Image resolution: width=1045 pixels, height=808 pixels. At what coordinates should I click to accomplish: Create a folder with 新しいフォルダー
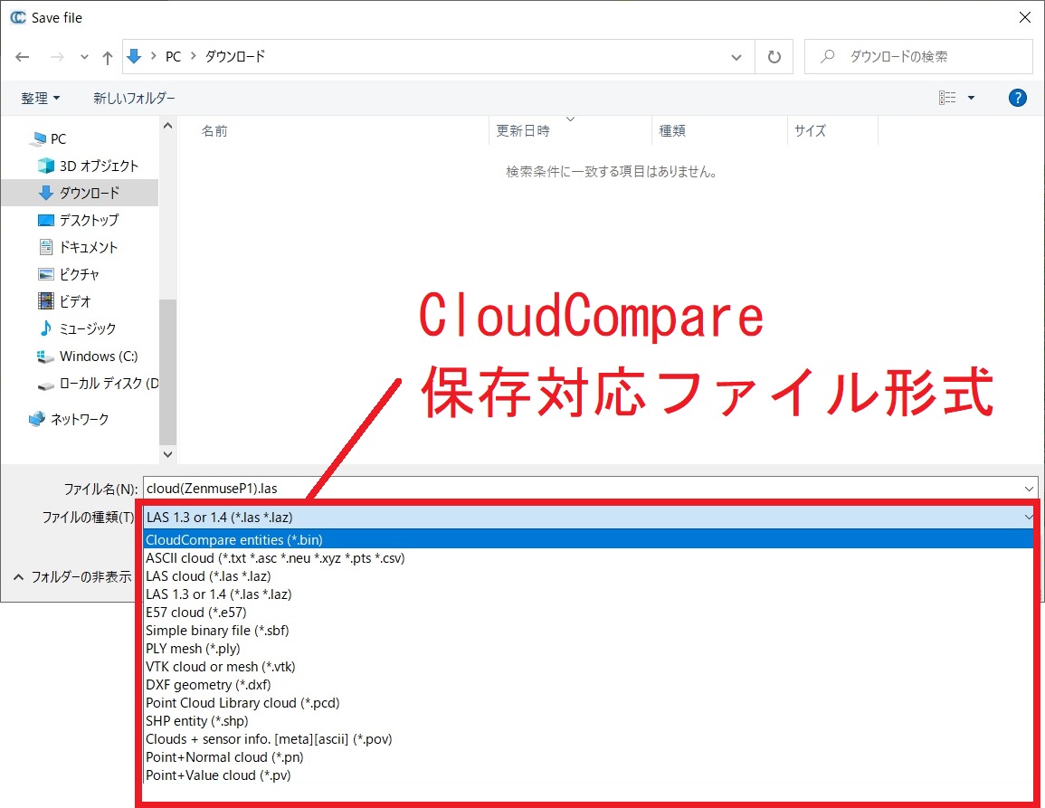coord(134,98)
